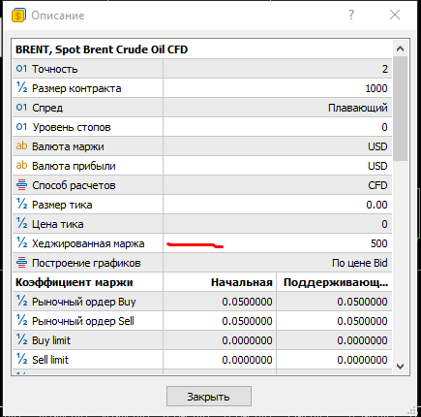Select the Sell limit row label
Screen dimensions: 421x417
coord(50,360)
